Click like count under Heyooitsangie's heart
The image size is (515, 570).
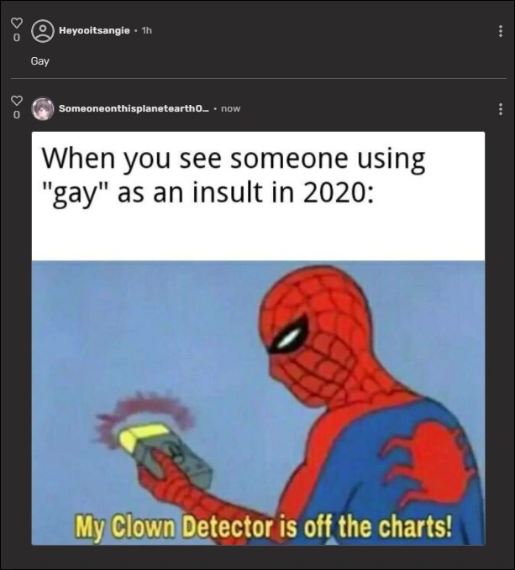pos(16,38)
